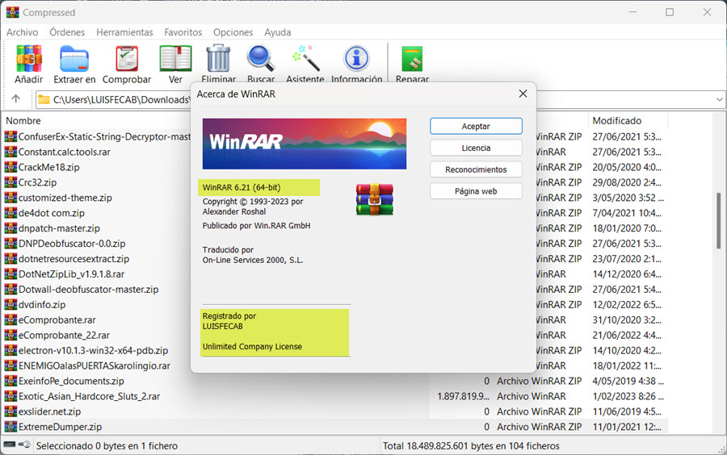Click the exslider.net.zip archive icon
727x455 pixels.
tap(11, 411)
